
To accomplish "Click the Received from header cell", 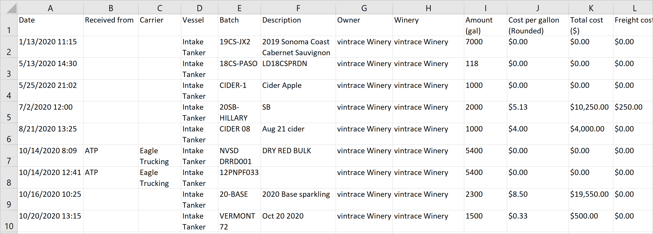I will pos(111,25).
